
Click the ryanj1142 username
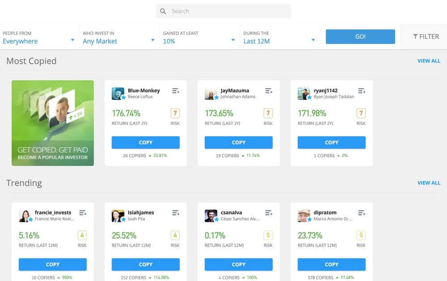tap(325, 91)
